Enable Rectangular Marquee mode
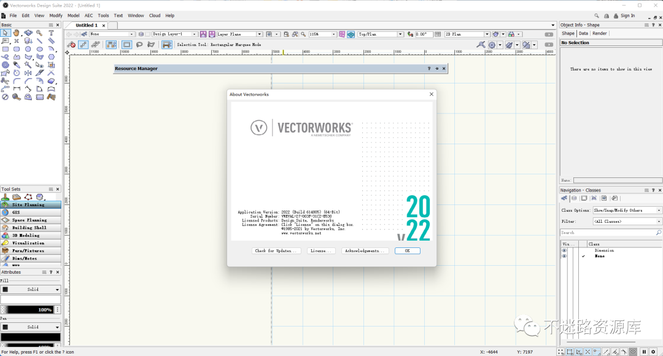The height and width of the screenshot is (356, 663). click(x=126, y=44)
